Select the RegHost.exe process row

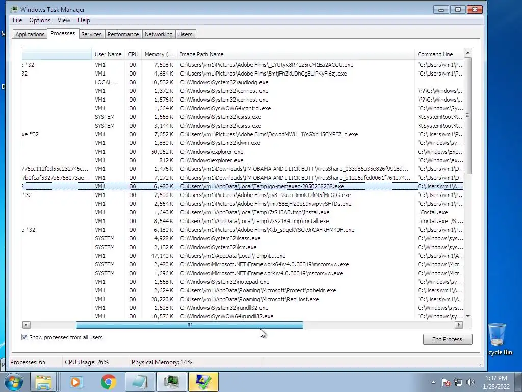tap(242, 299)
